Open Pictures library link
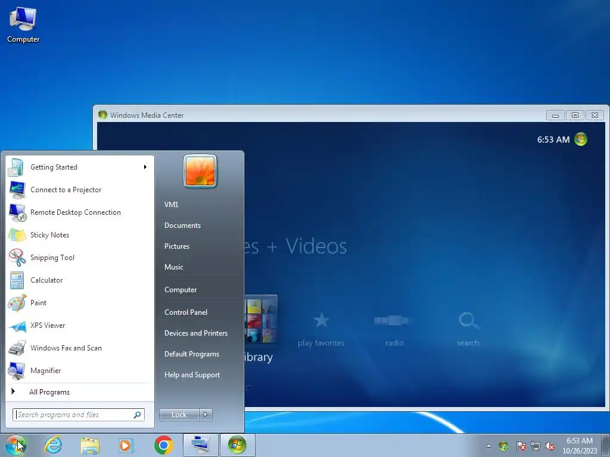 click(177, 246)
